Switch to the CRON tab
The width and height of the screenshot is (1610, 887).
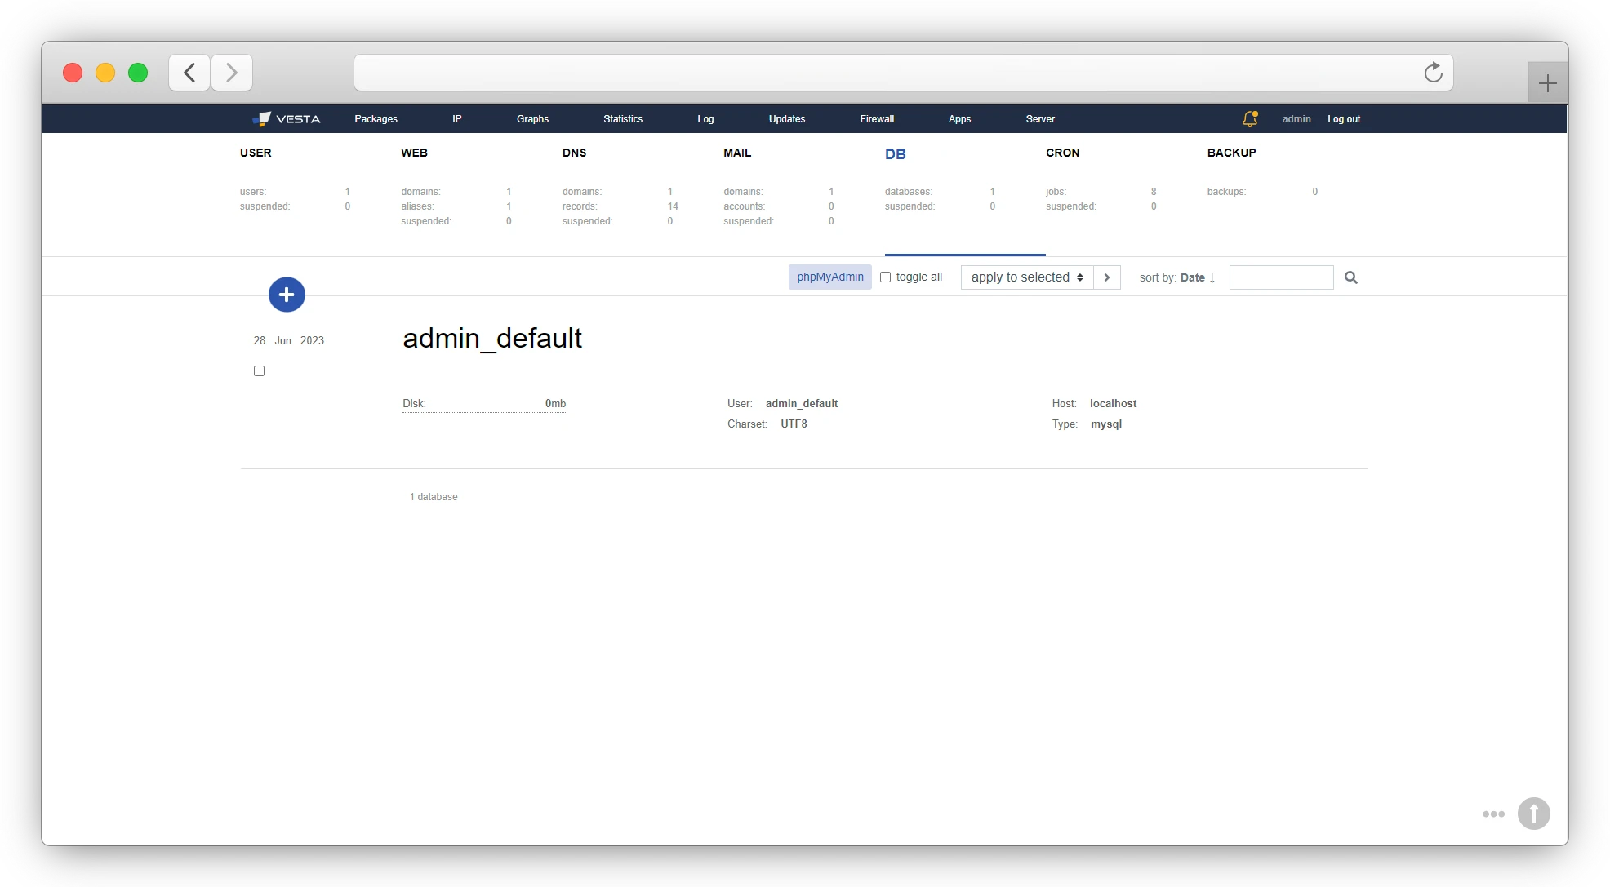[1063, 153]
